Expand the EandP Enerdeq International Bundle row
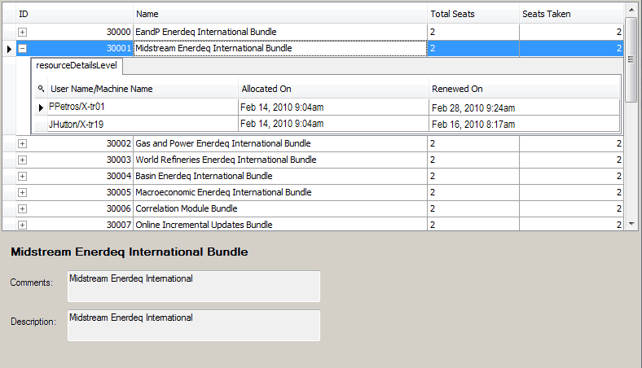Image resolution: width=642 pixels, height=368 pixels. pos(22,32)
